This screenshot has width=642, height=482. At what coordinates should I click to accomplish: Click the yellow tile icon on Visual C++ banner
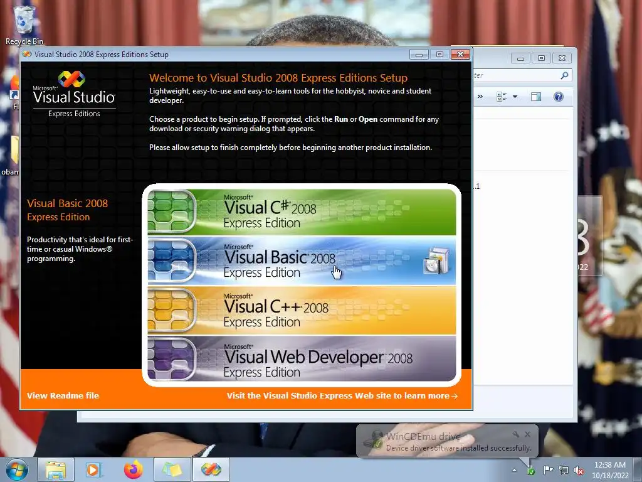click(x=172, y=311)
